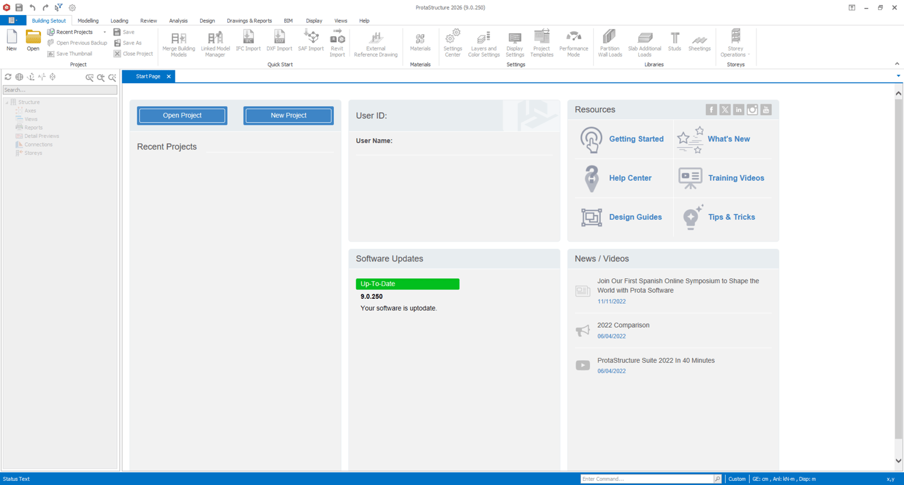Select the Drawings & Reports tab

tap(250, 20)
